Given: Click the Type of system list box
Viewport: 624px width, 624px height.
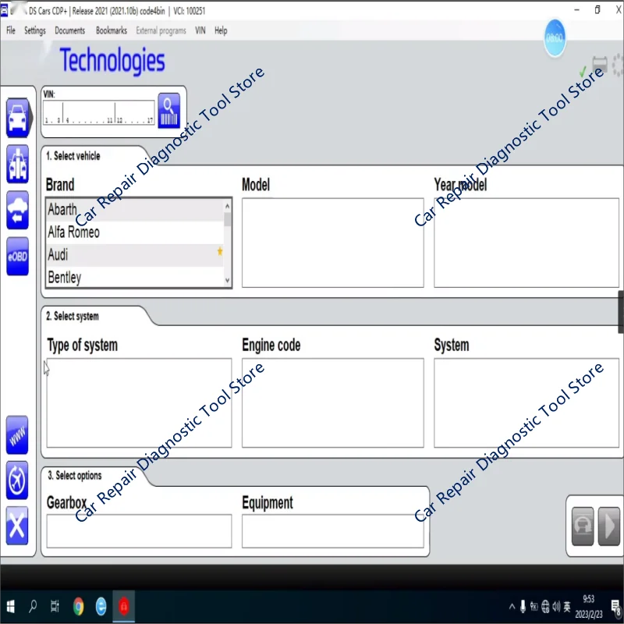Looking at the screenshot, I should tap(139, 402).
